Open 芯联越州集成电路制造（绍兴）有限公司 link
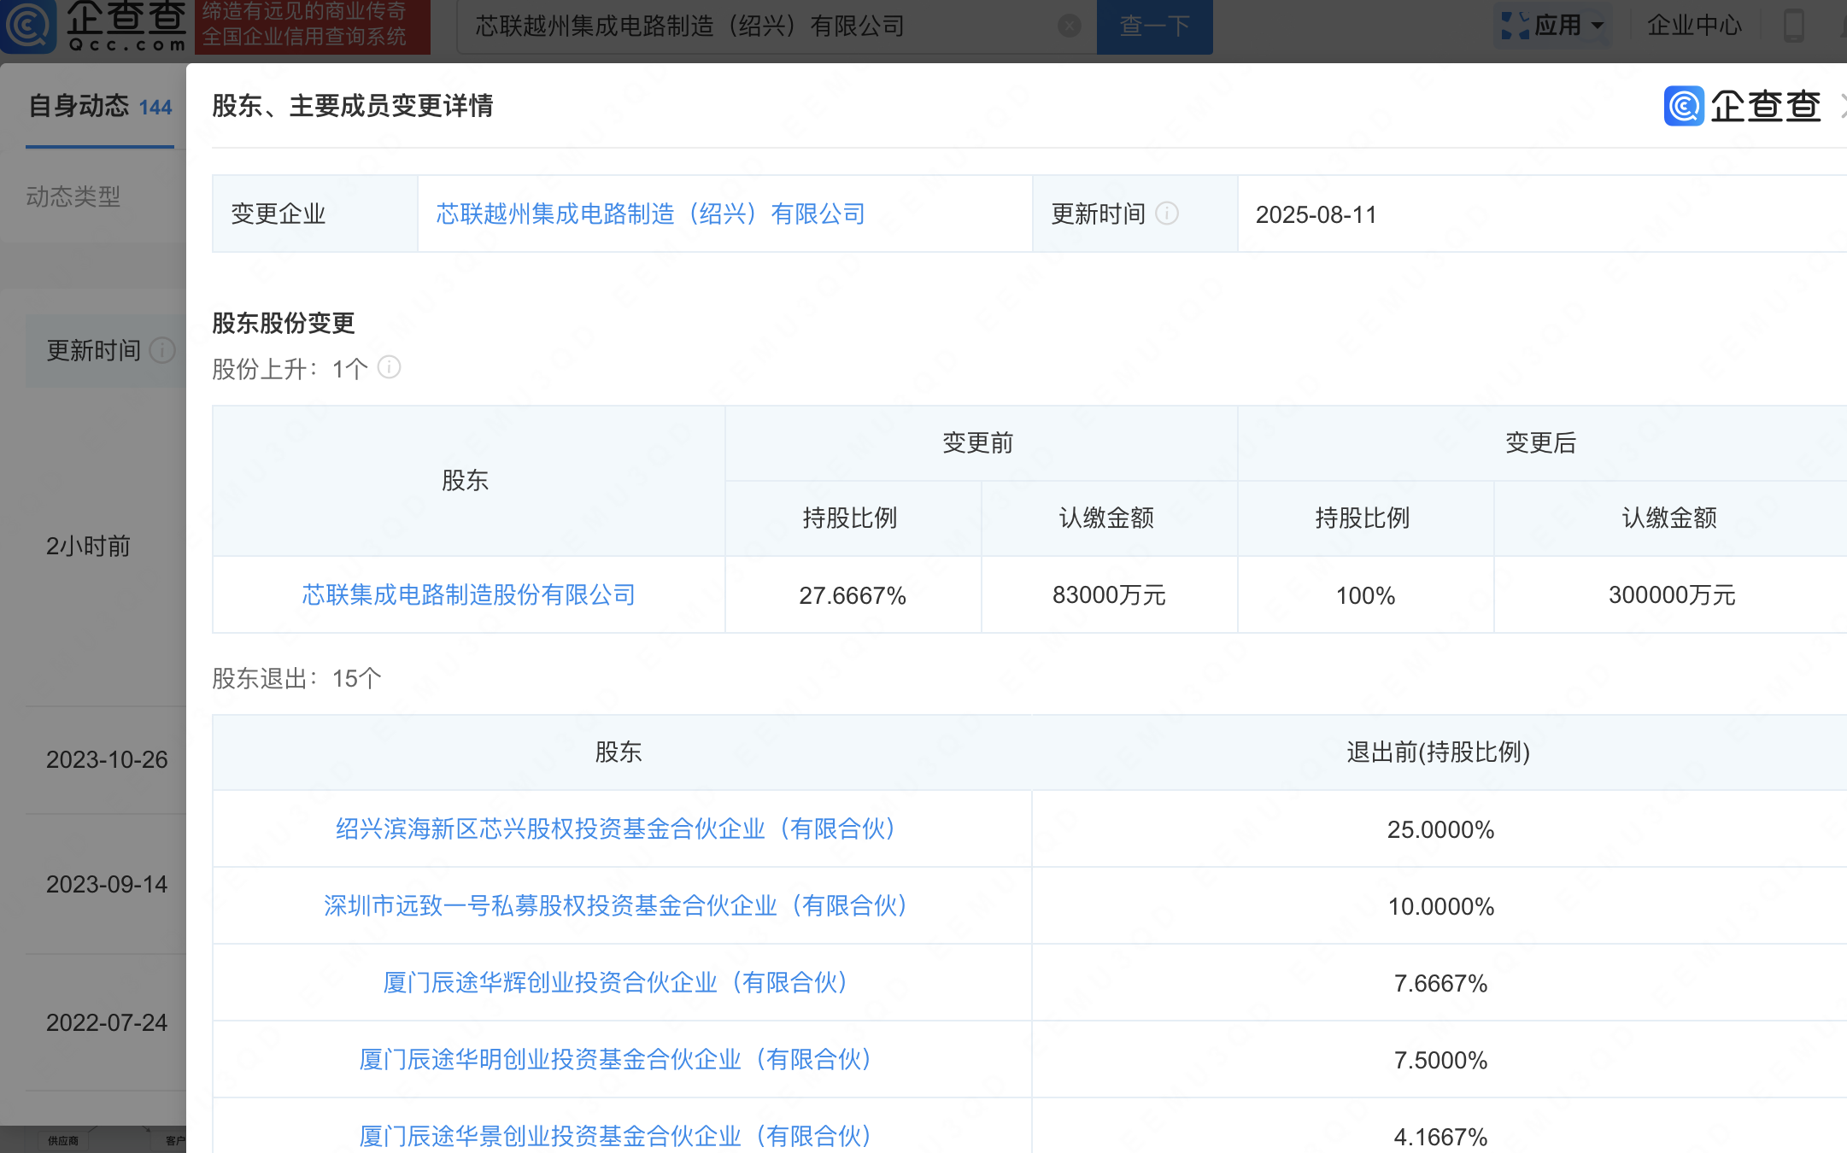This screenshot has width=1847, height=1153. (x=651, y=214)
